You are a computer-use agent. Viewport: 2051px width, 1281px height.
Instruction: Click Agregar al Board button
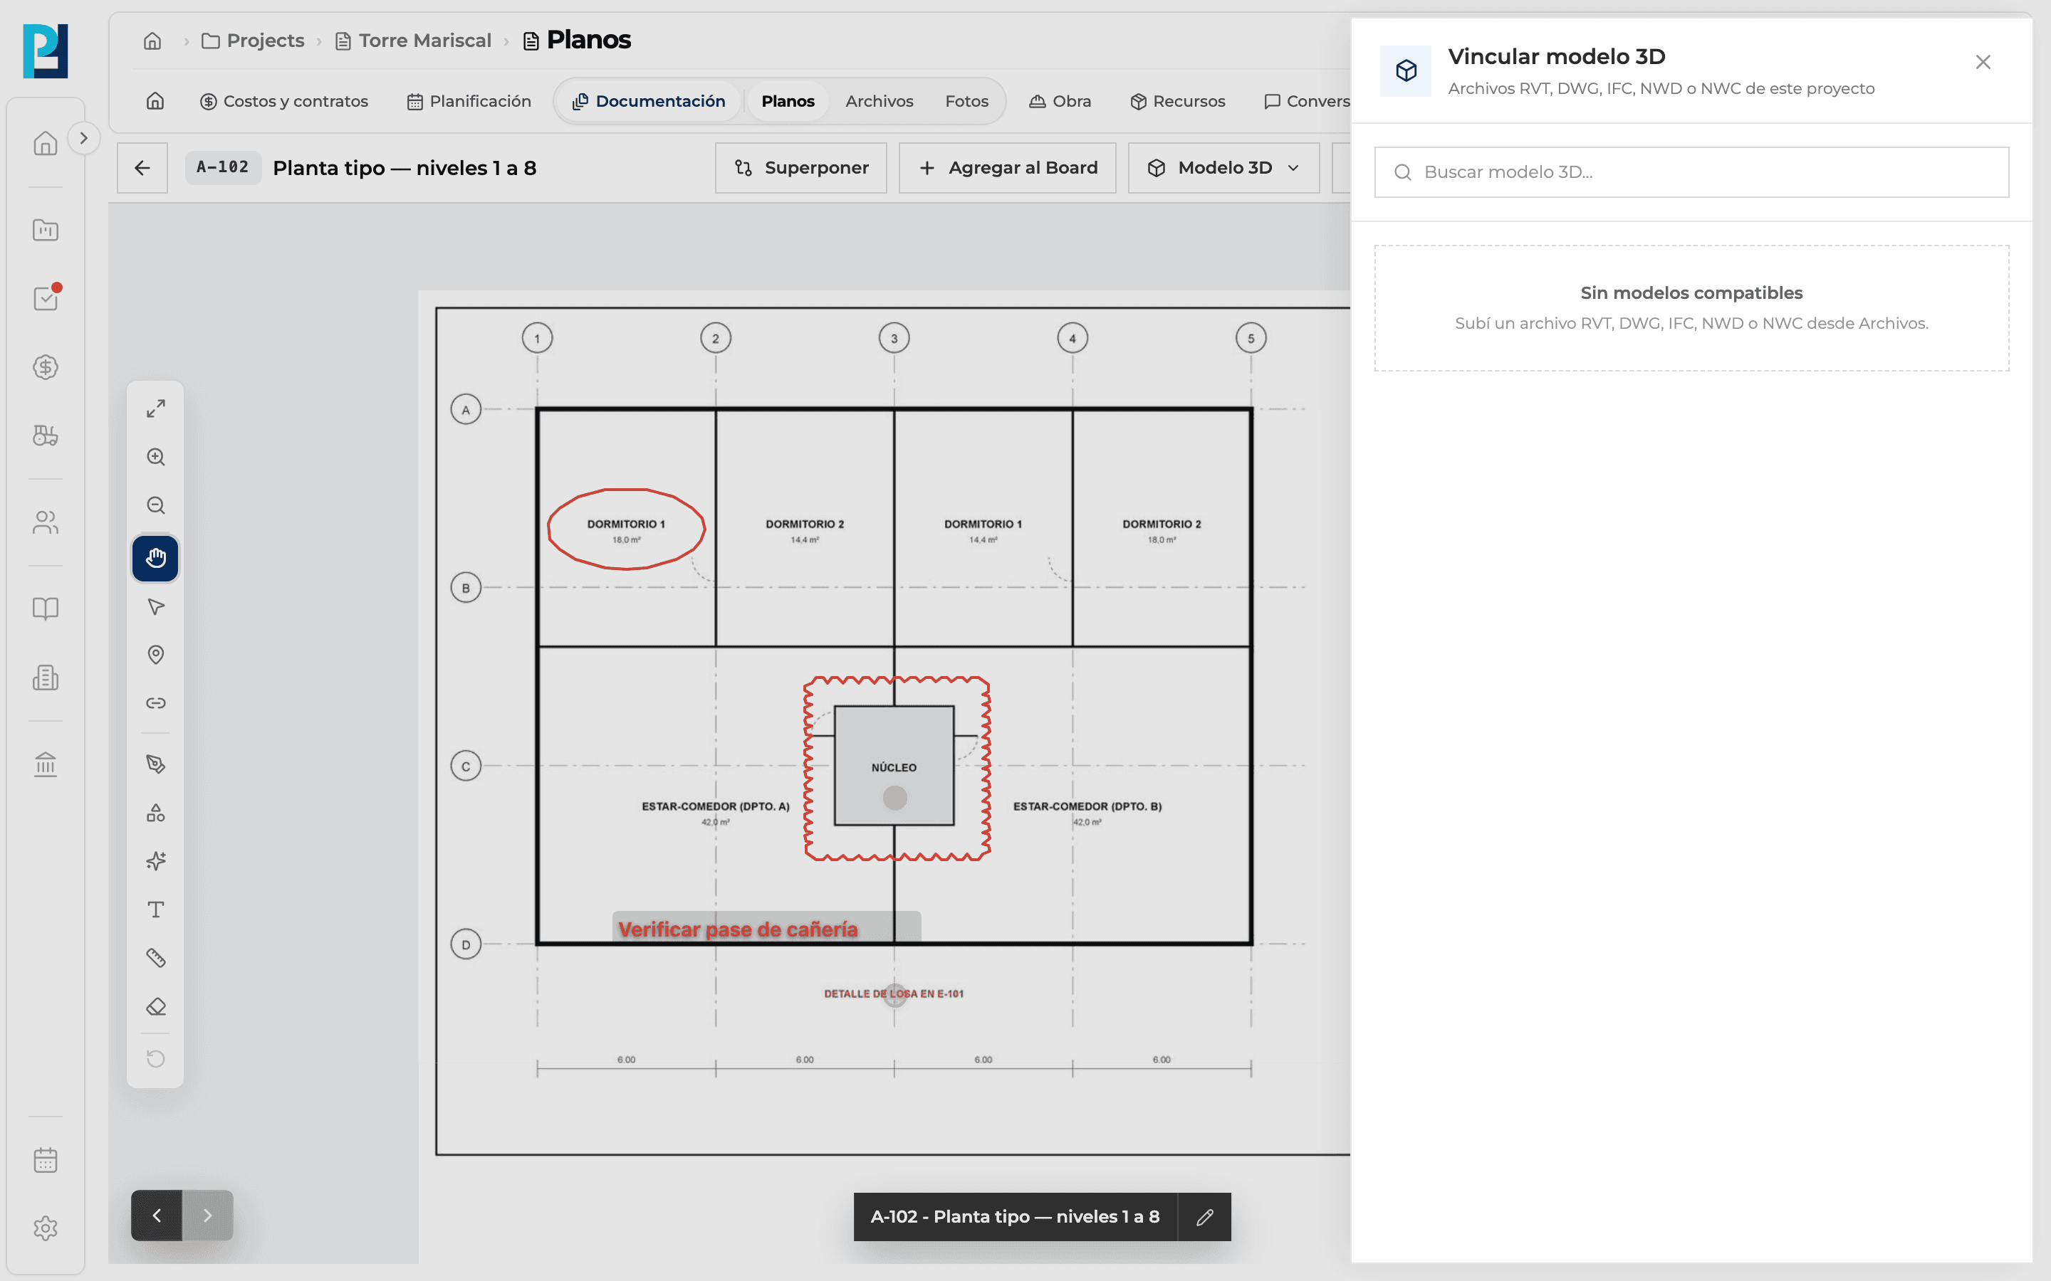(x=1007, y=168)
